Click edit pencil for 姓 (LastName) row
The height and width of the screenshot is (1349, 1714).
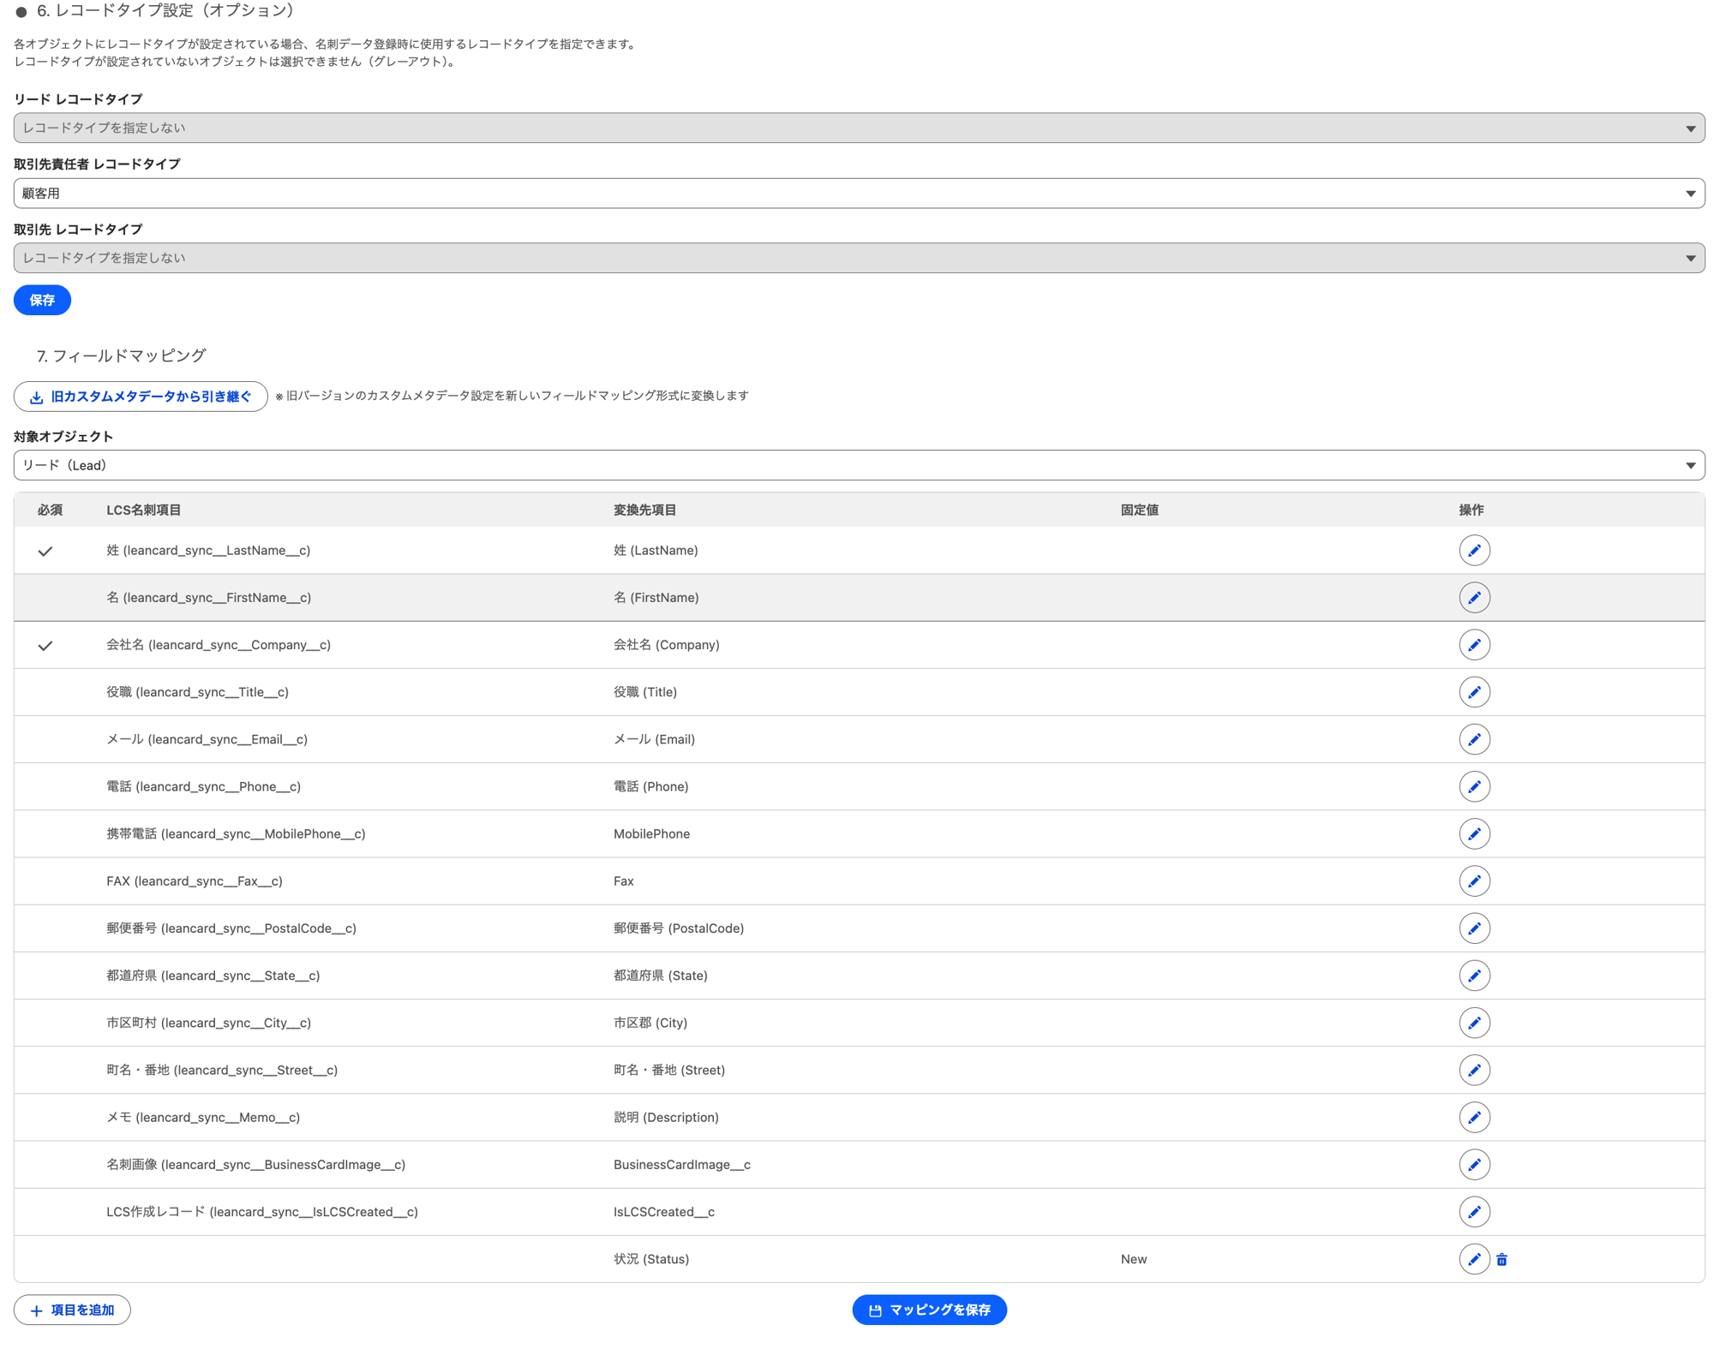[x=1474, y=551]
